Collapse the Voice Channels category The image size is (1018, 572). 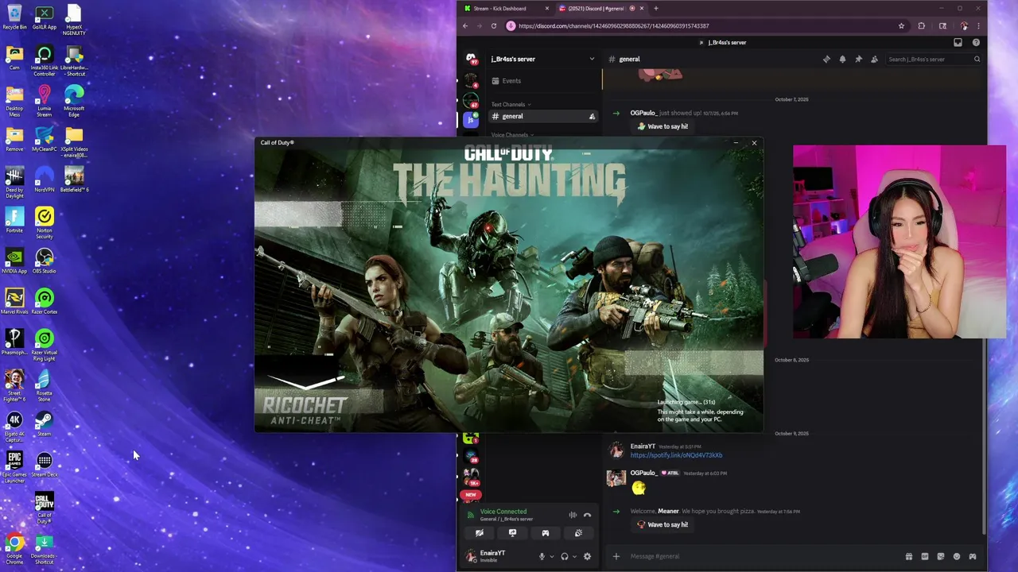(512, 135)
